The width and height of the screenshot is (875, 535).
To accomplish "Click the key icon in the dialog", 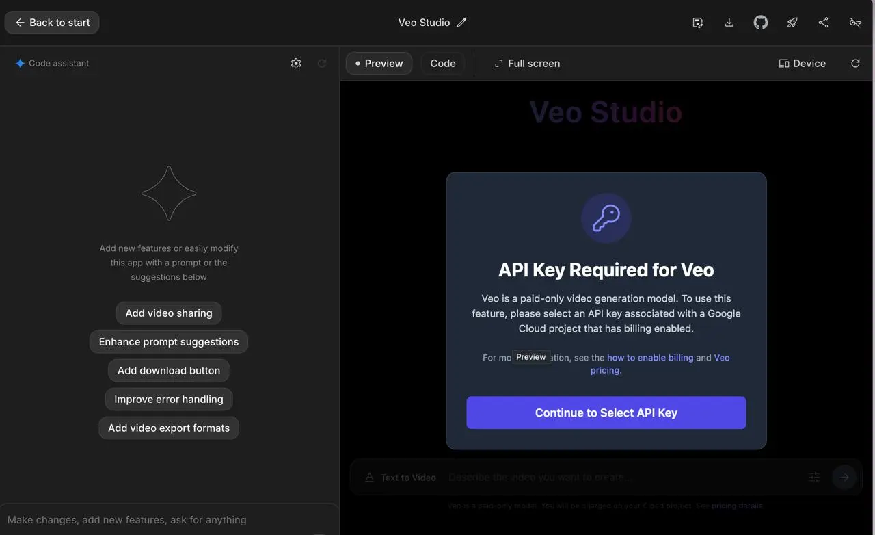I will pos(606,218).
